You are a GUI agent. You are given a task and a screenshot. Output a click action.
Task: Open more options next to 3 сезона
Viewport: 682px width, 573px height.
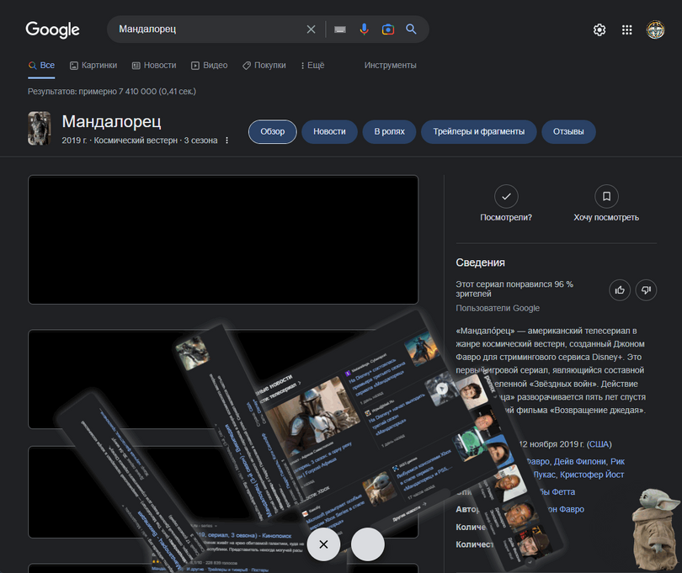tap(226, 141)
